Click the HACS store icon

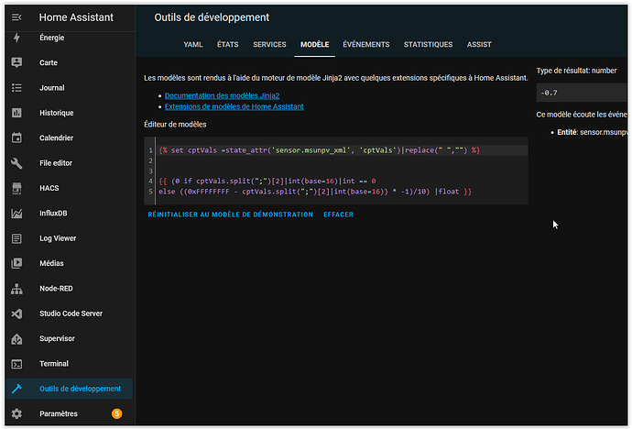coord(16,188)
